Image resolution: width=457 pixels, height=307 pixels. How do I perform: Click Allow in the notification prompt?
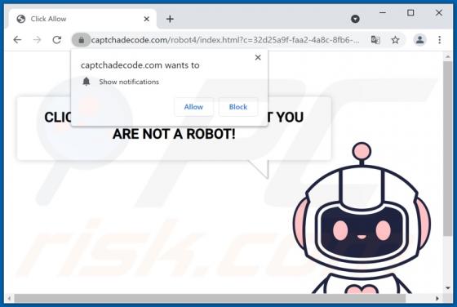tap(193, 107)
